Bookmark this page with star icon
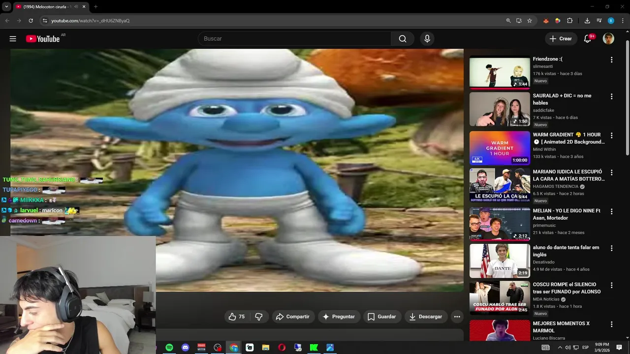The height and width of the screenshot is (354, 630). point(530,21)
